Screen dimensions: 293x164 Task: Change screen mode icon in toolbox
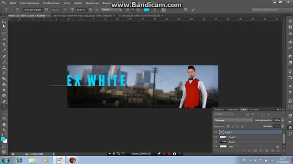click(4, 152)
